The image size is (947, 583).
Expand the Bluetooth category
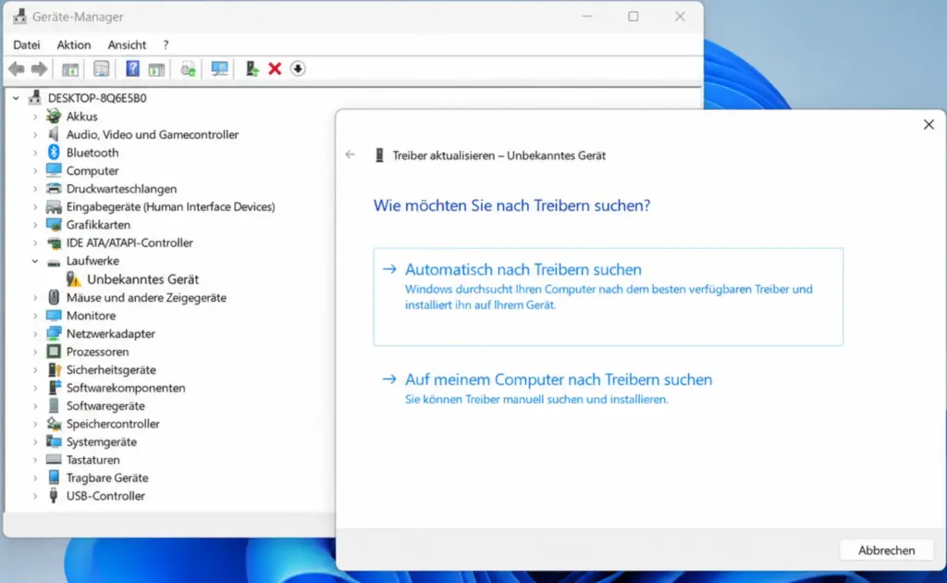(x=35, y=153)
